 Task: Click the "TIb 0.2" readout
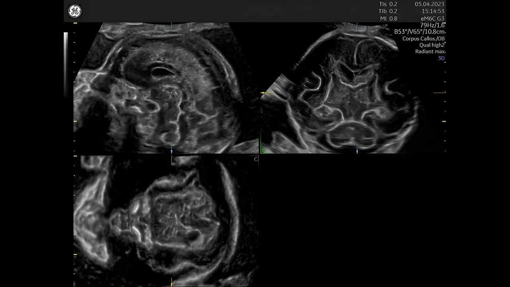pyautogui.click(x=388, y=11)
